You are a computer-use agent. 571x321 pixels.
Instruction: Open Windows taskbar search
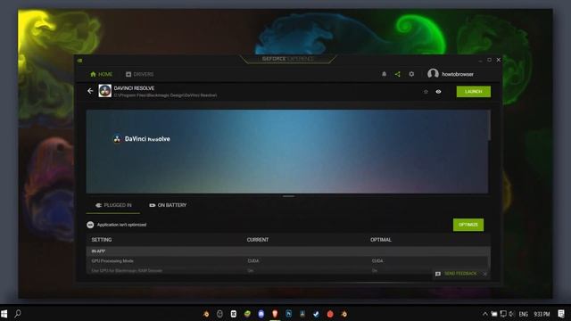[x=18, y=314]
